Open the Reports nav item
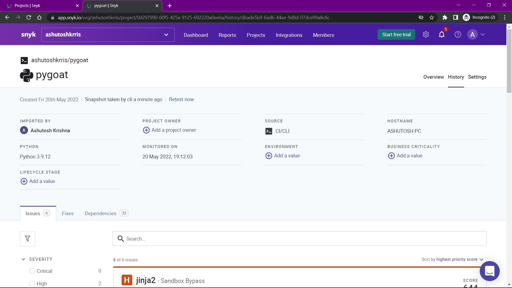This screenshot has width=512, height=288. click(227, 35)
